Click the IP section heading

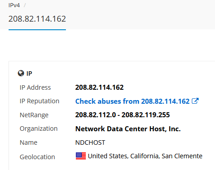point(29,74)
